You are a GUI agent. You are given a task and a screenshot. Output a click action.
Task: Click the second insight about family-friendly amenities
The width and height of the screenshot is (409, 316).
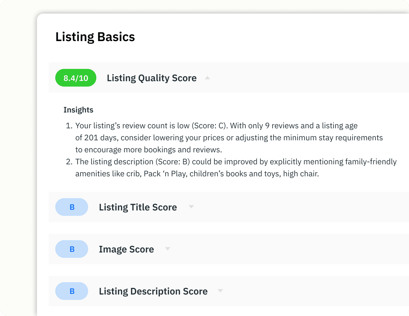click(236, 162)
